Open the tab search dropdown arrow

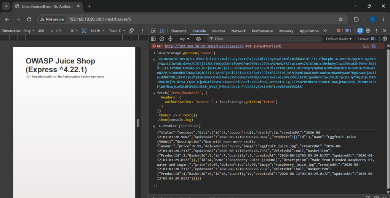6,6
